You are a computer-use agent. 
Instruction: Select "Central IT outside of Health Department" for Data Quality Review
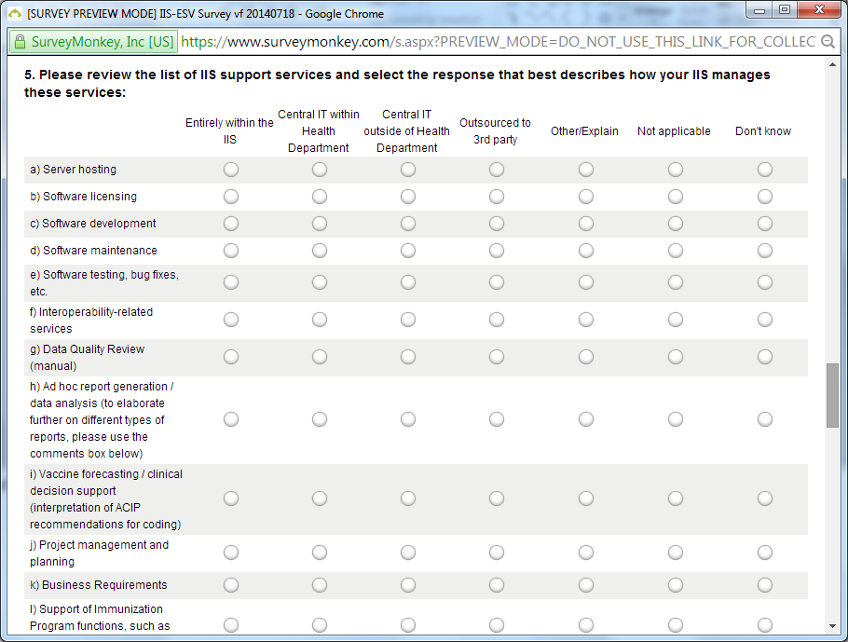pyautogui.click(x=408, y=357)
